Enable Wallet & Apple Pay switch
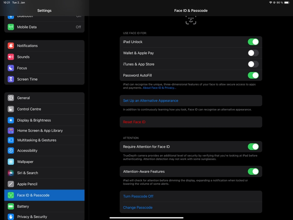The height and width of the screenshot is (220, 293). coord(253,53)
